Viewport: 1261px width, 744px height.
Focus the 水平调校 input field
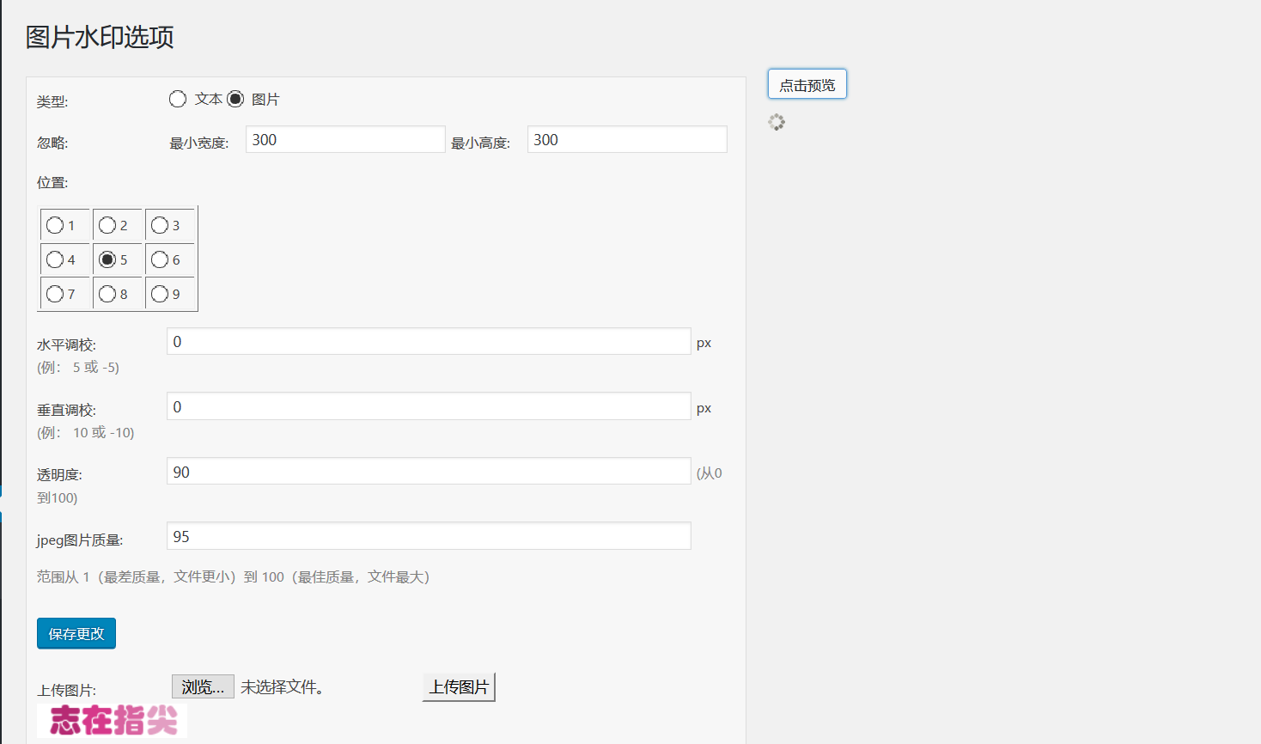coord(429,341)
